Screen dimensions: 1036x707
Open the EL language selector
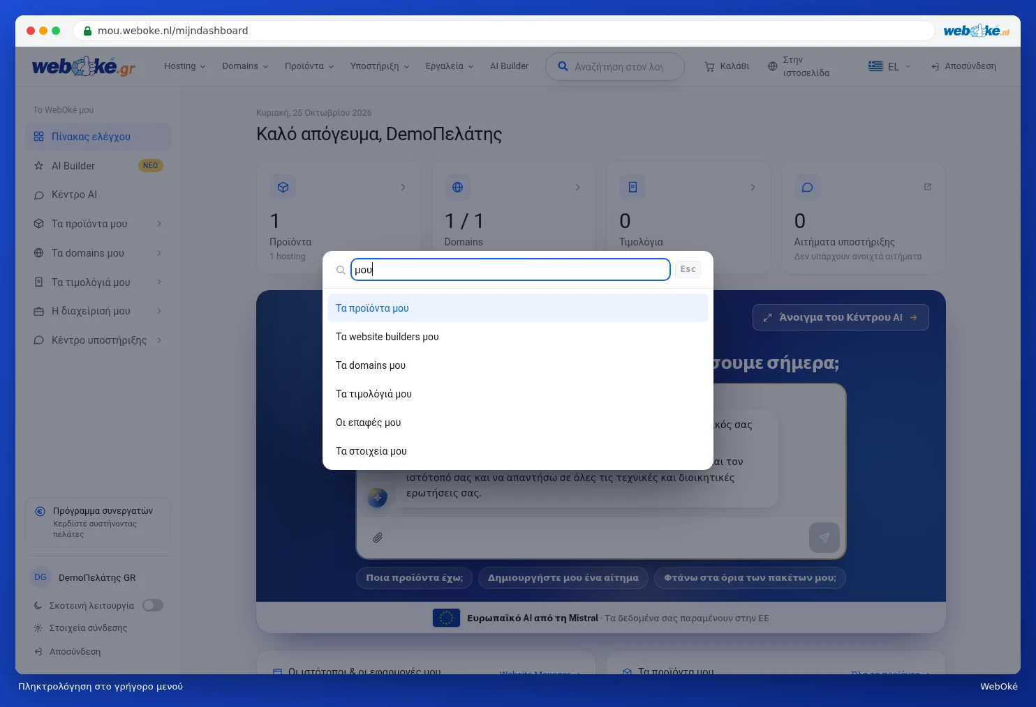[x=890, y=66]
